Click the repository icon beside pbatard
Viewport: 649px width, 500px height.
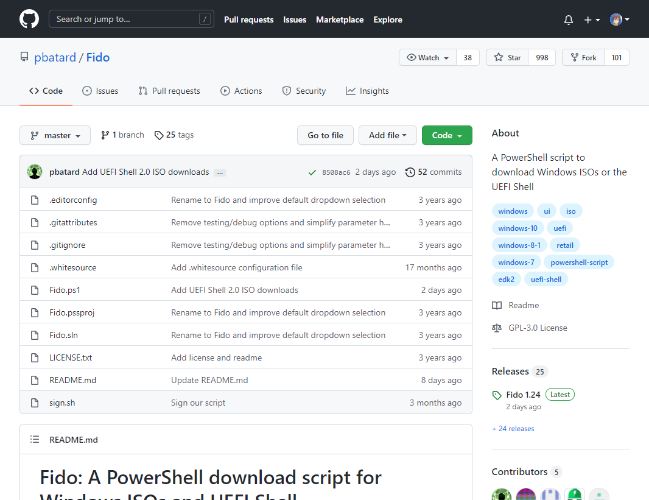click(x=24, y=57)
